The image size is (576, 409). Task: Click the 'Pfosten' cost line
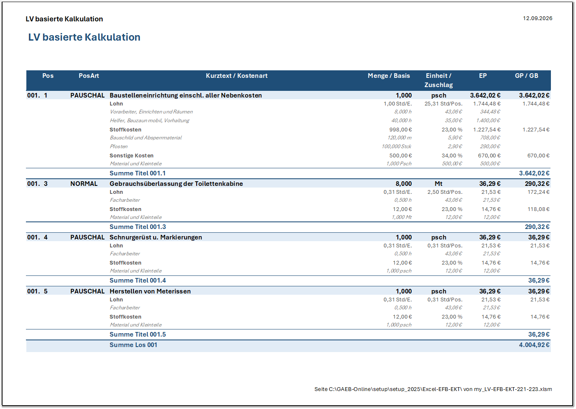[x=119, y=147]
